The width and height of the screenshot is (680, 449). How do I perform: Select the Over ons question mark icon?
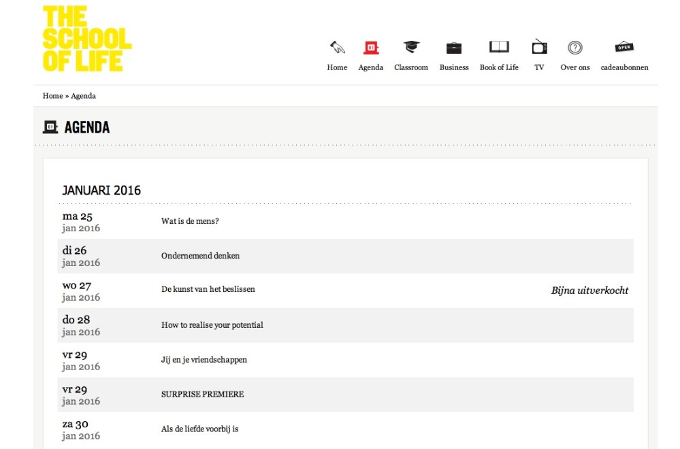[x=575, y=48]
